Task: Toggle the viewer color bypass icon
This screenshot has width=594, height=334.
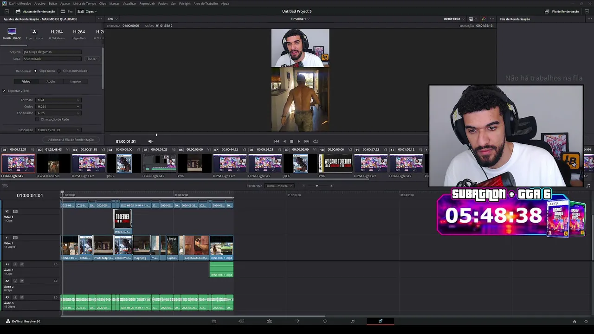Action: [x=483, y=19]
